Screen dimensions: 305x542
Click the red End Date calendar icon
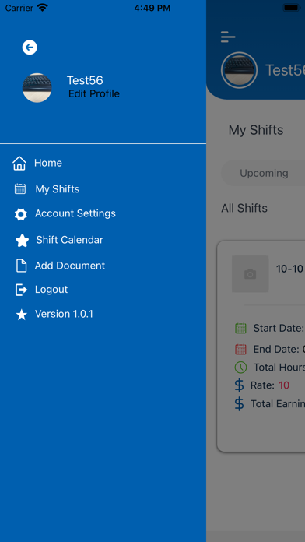240,349
